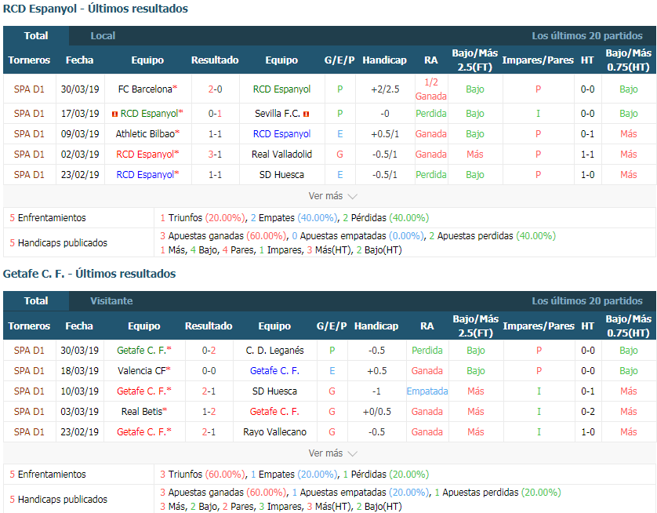This screenshot has height=513, width=657.
Task: Click the red card icon beside RCD Espanyol, 17/03/19 row
Action: pyautogui.click(x=114, y=114)
